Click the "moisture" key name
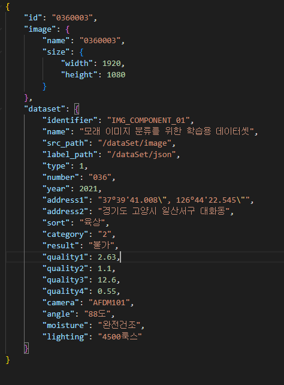284x385 pixels. pyautogui.click(x=65, y=326)
